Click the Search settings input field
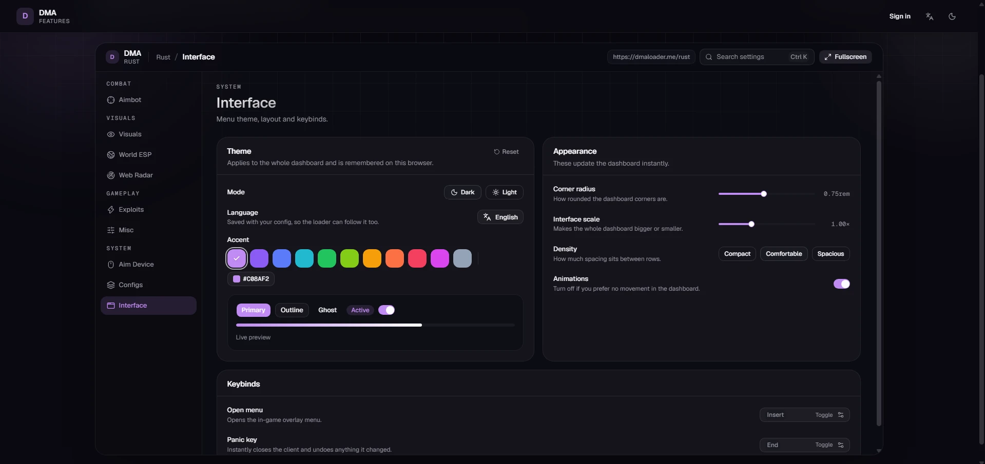 [x=757, y=57]
